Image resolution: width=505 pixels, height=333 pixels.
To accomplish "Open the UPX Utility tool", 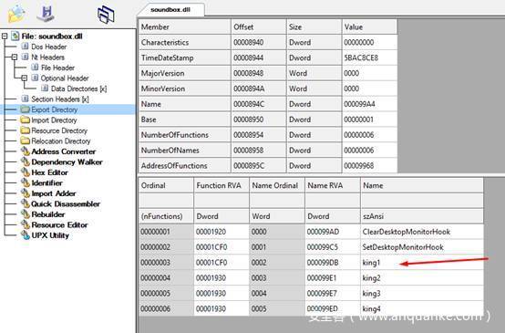I will tap(50, 235).
